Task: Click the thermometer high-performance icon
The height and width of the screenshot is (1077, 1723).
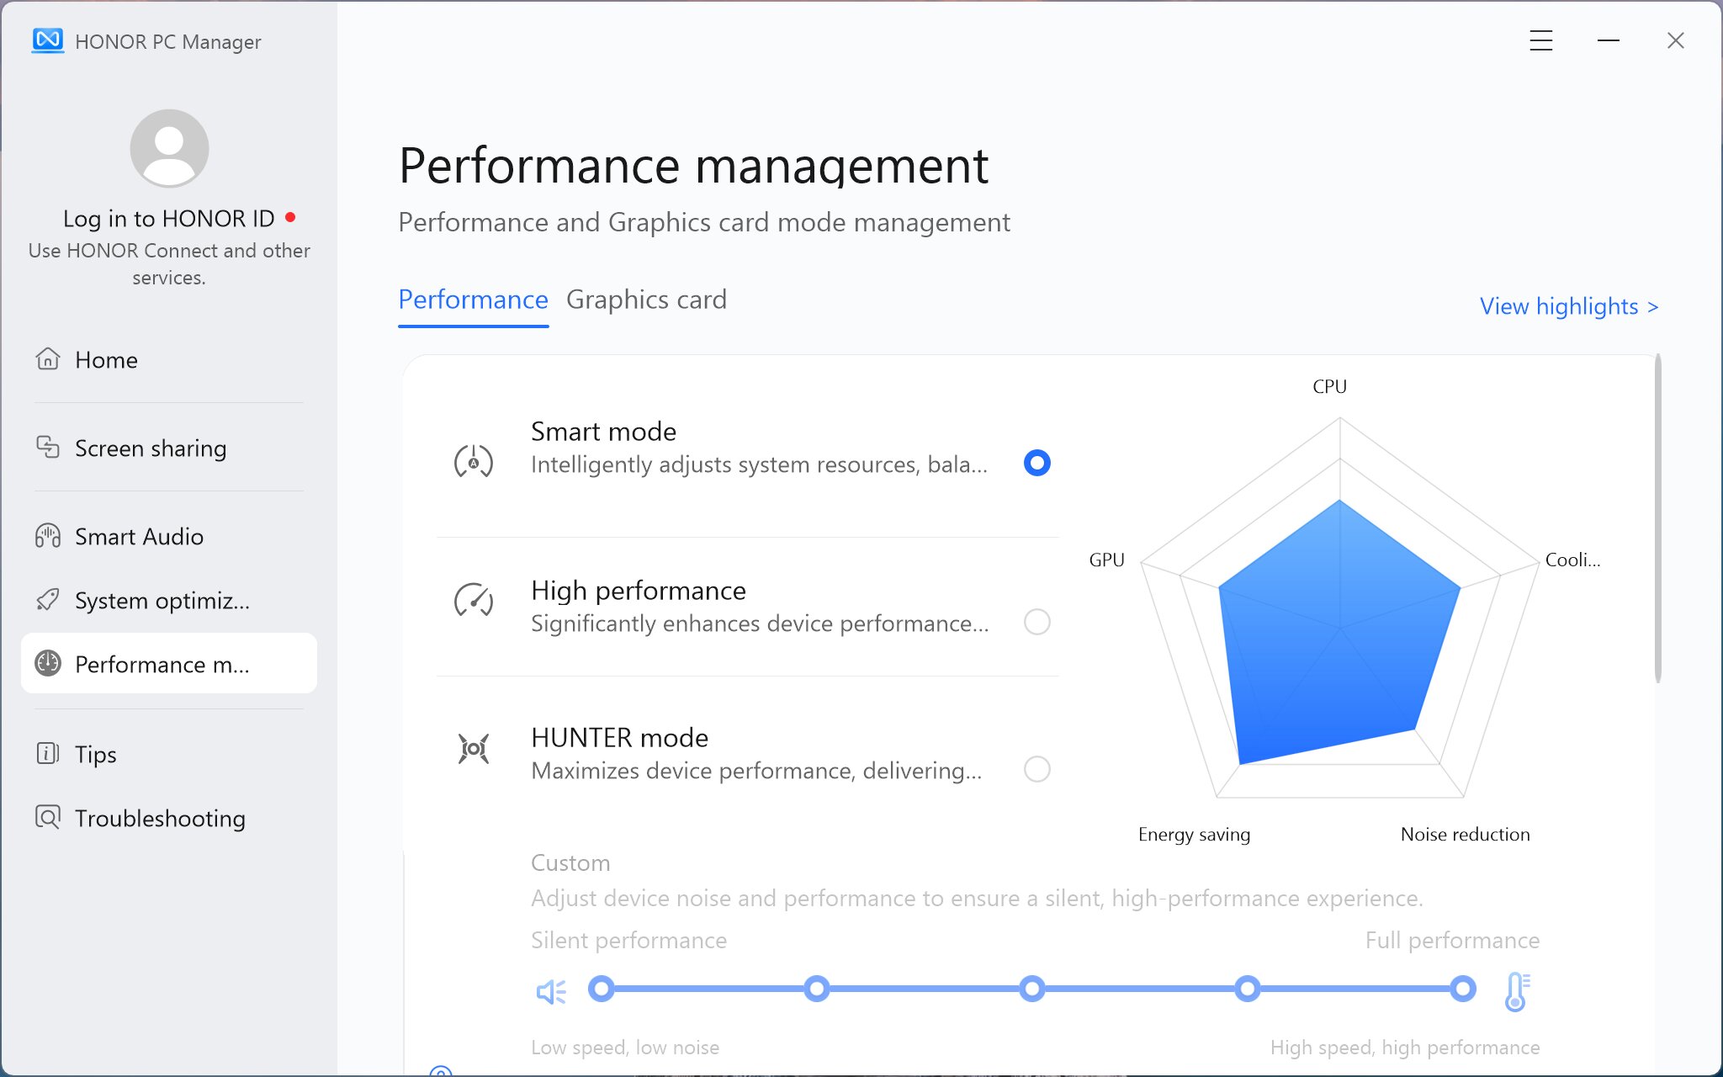Action: (x=1517, y=991)
